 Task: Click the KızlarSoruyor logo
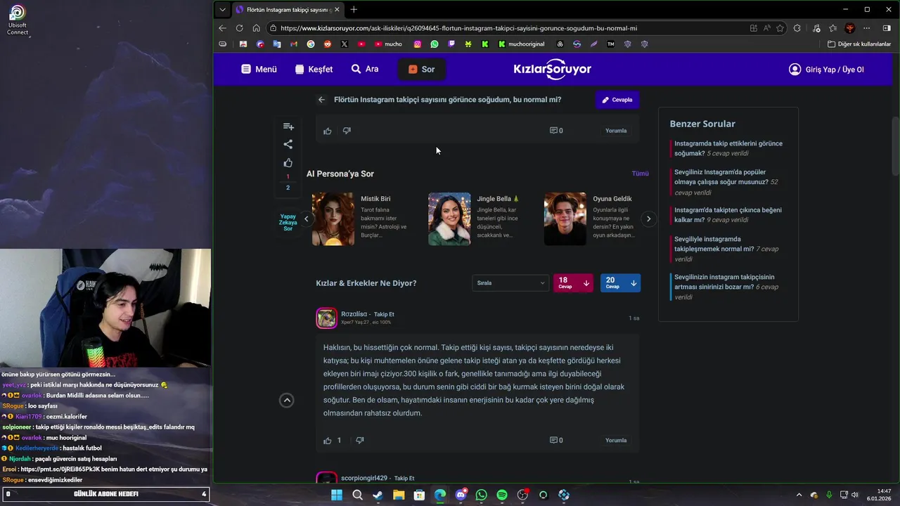point(553,69)
